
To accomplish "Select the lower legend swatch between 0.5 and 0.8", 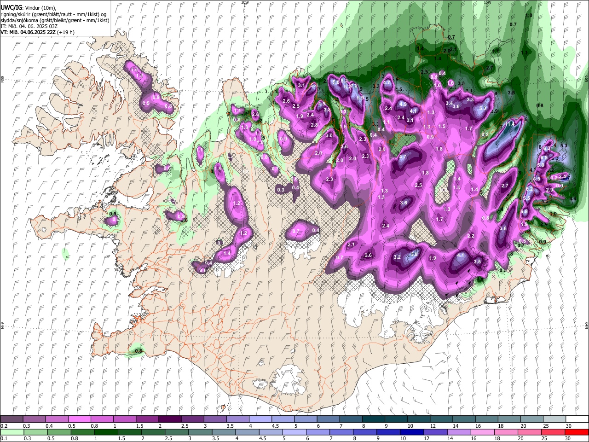I will pyautogui.click(x=58, y=432).
